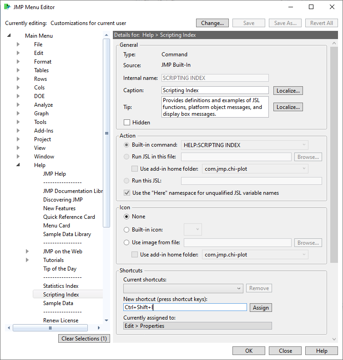This screenshot has height=360, width=343.
Task: Select the Built-in command radio button
Action: [x=126, y=145]
